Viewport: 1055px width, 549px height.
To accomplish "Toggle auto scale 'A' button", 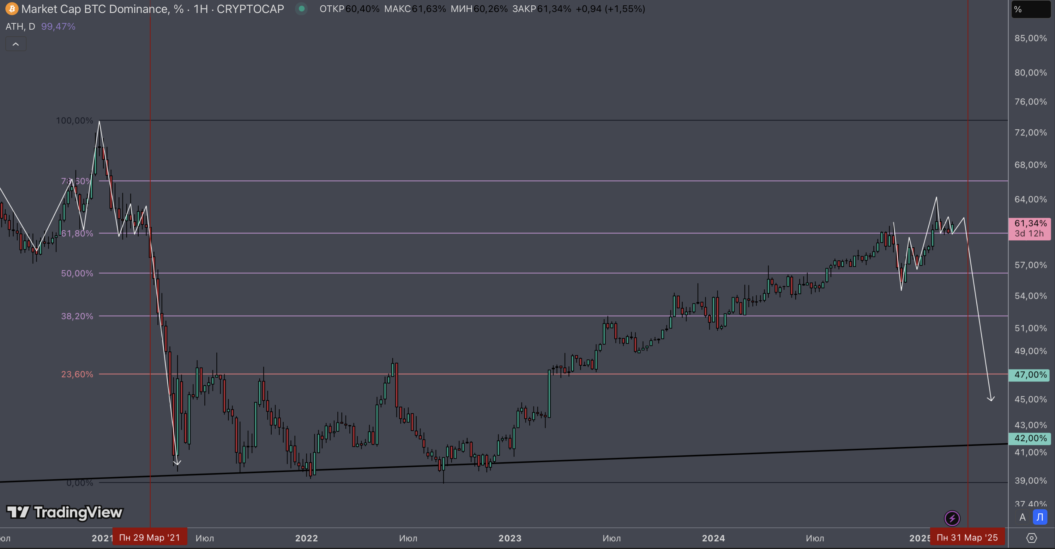I will [1022, 517].
